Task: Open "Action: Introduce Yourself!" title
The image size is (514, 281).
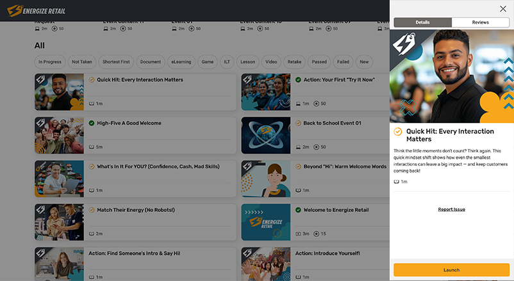Action: [x=327, y=253]
